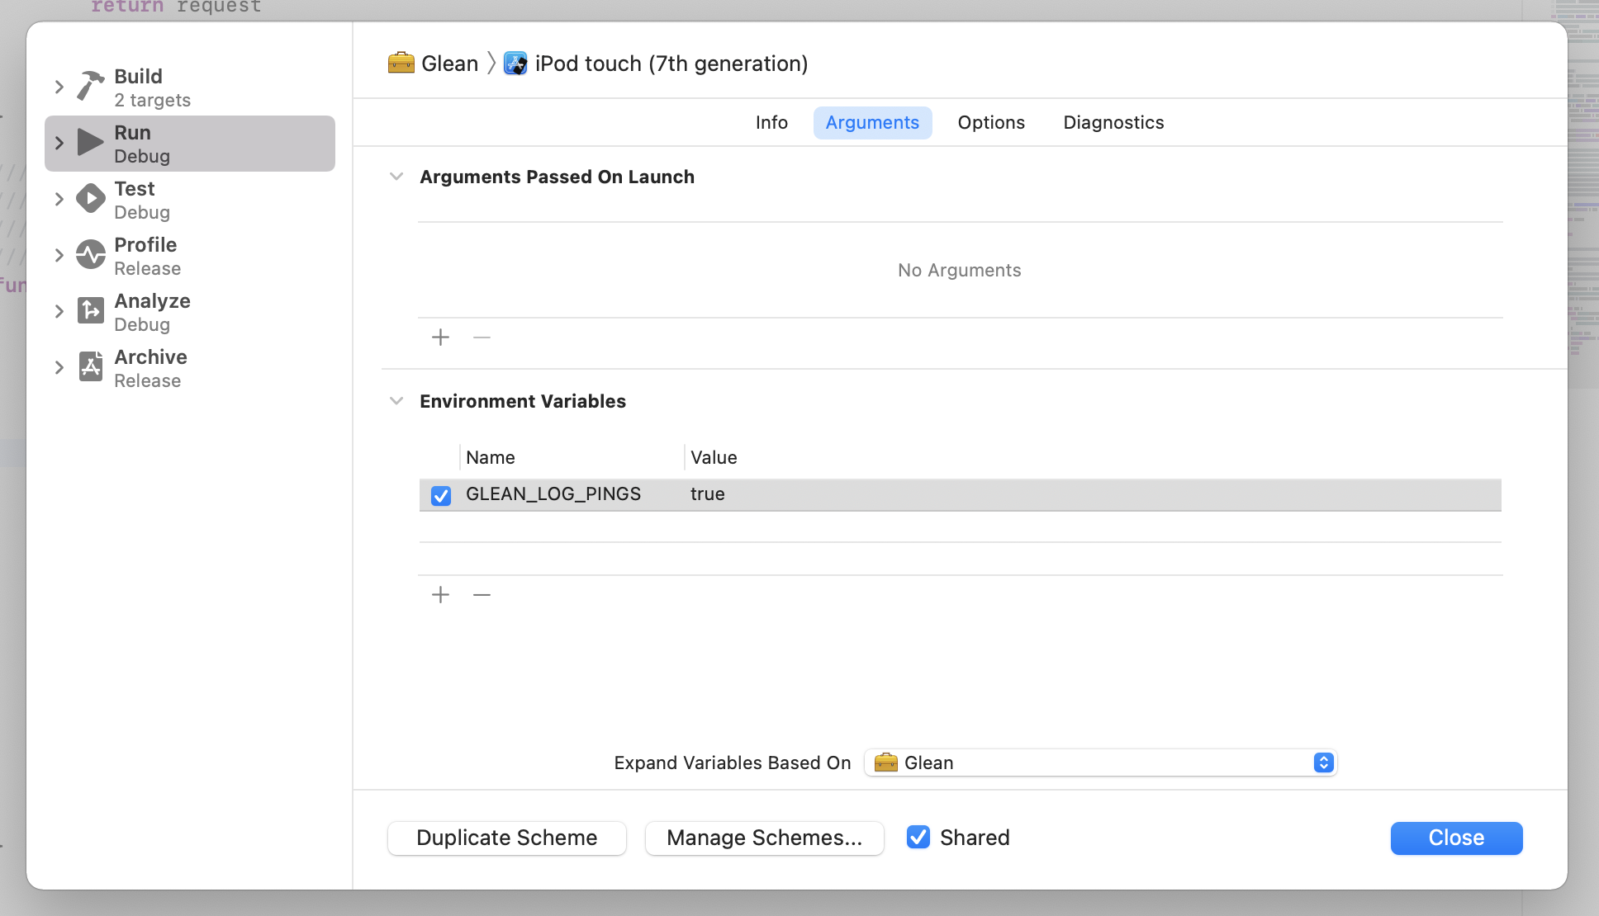Click the Profile instrument waveform icon
The image size is (1599, 916).
pos(90,255)
